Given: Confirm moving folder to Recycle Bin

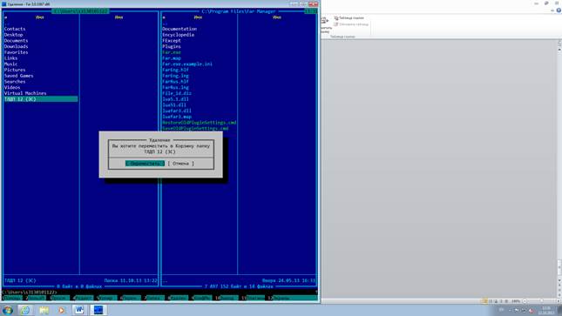Looking at the screenshot, I should [x=145, y=164].
